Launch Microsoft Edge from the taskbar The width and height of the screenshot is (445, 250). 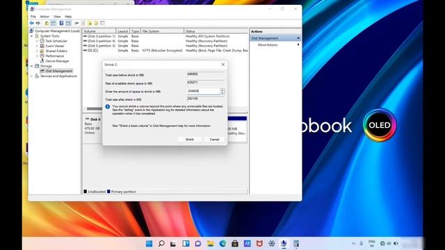pyautogui.click(x=222, y=244)
